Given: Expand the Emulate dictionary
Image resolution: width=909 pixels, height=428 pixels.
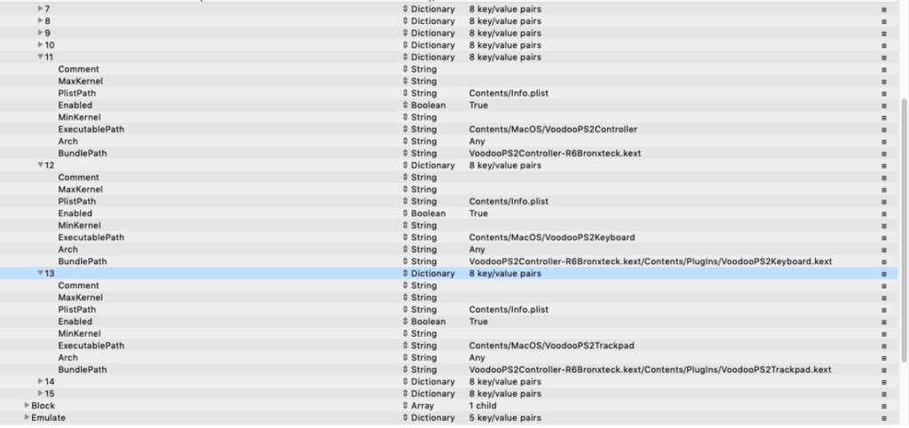Looking at the screenshot, I should 28,417.
